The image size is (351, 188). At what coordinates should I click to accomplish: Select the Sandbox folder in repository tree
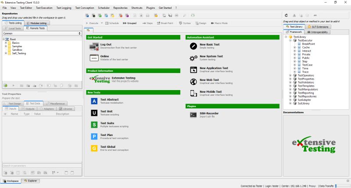pyautogui.click(x=17, y=50)
